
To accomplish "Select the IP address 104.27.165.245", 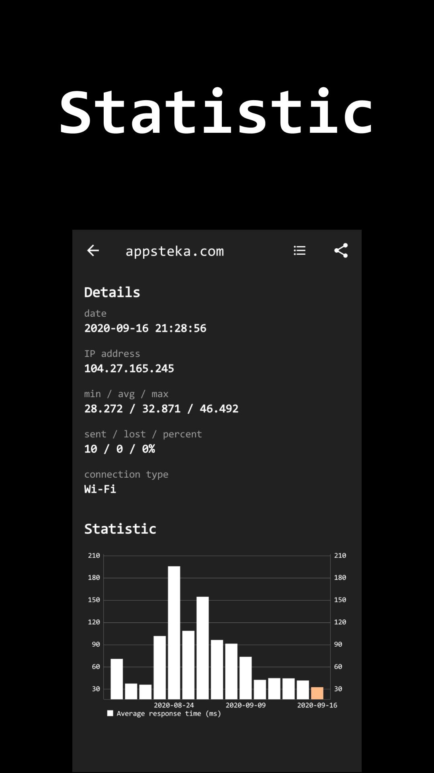I will click(x=129, y=369).
